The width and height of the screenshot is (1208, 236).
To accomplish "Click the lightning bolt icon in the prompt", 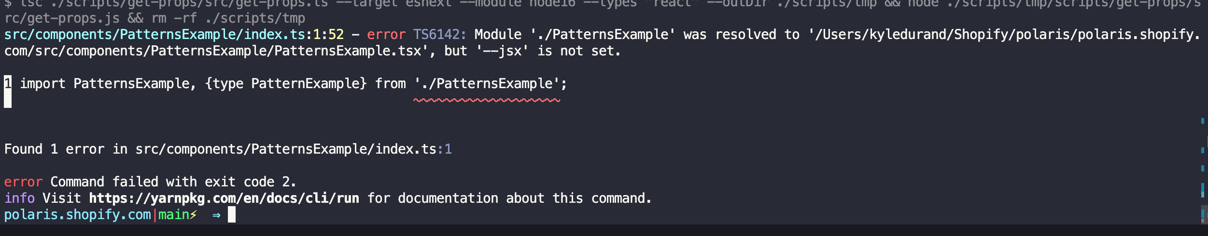I will pos(193,215).
